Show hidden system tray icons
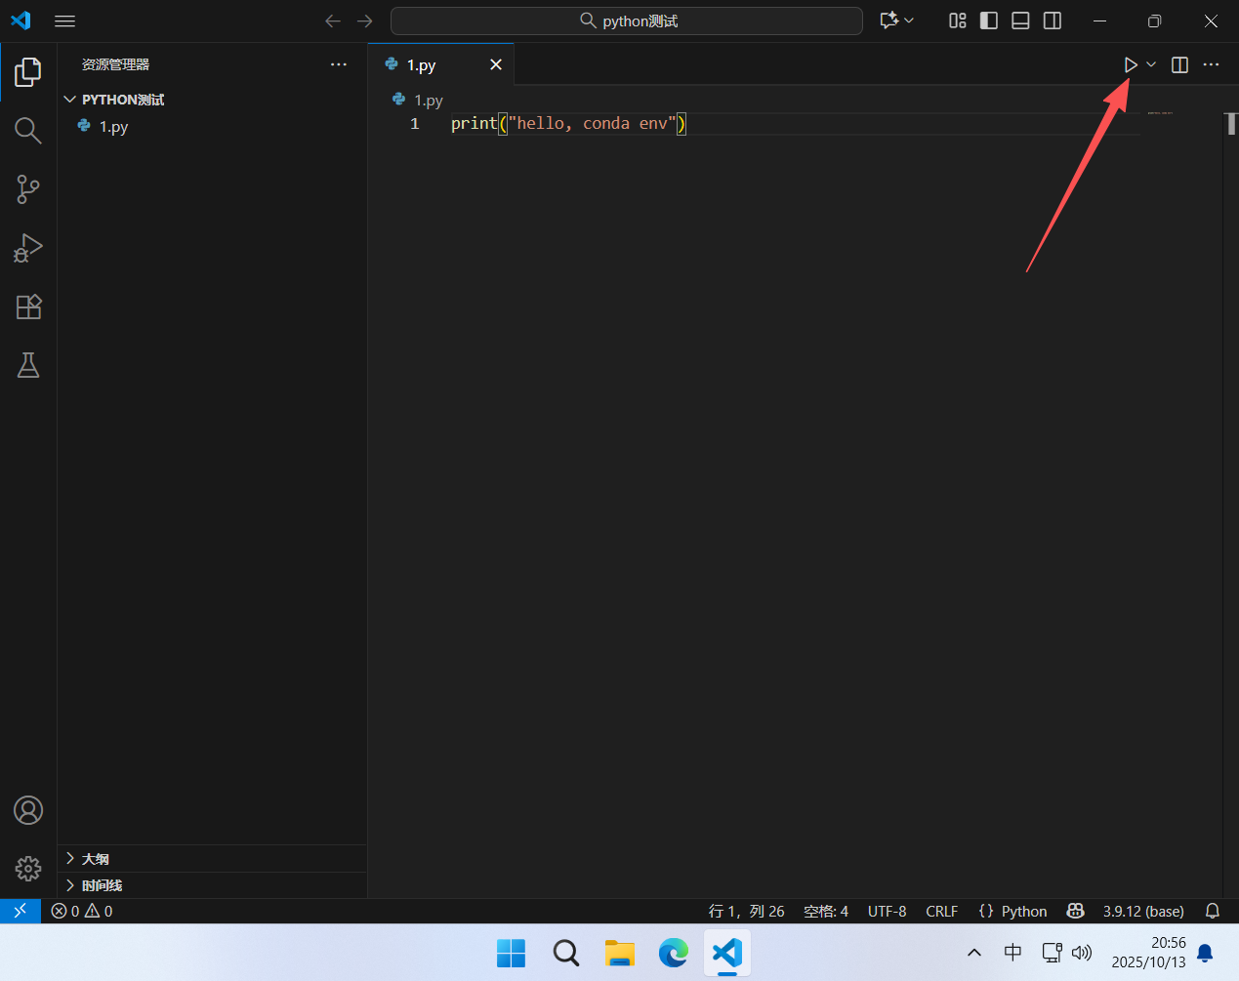 [974, 953]
